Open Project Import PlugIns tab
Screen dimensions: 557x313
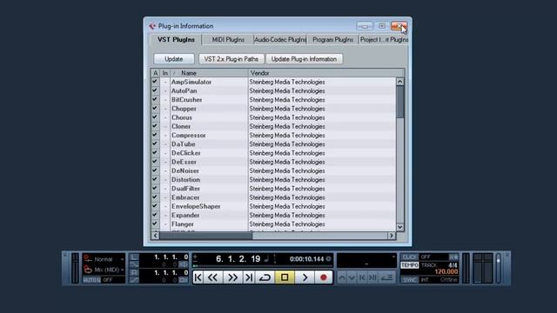384,40
